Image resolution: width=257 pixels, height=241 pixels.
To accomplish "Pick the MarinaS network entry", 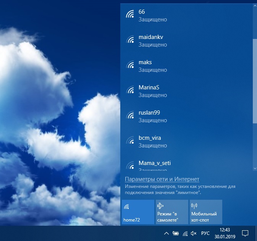I will (x=186, y=91).
